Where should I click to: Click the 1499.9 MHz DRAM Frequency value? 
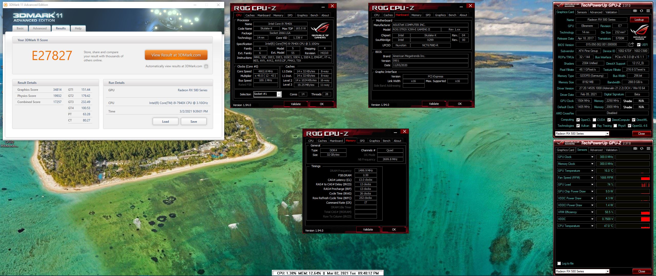coord(365,170)
